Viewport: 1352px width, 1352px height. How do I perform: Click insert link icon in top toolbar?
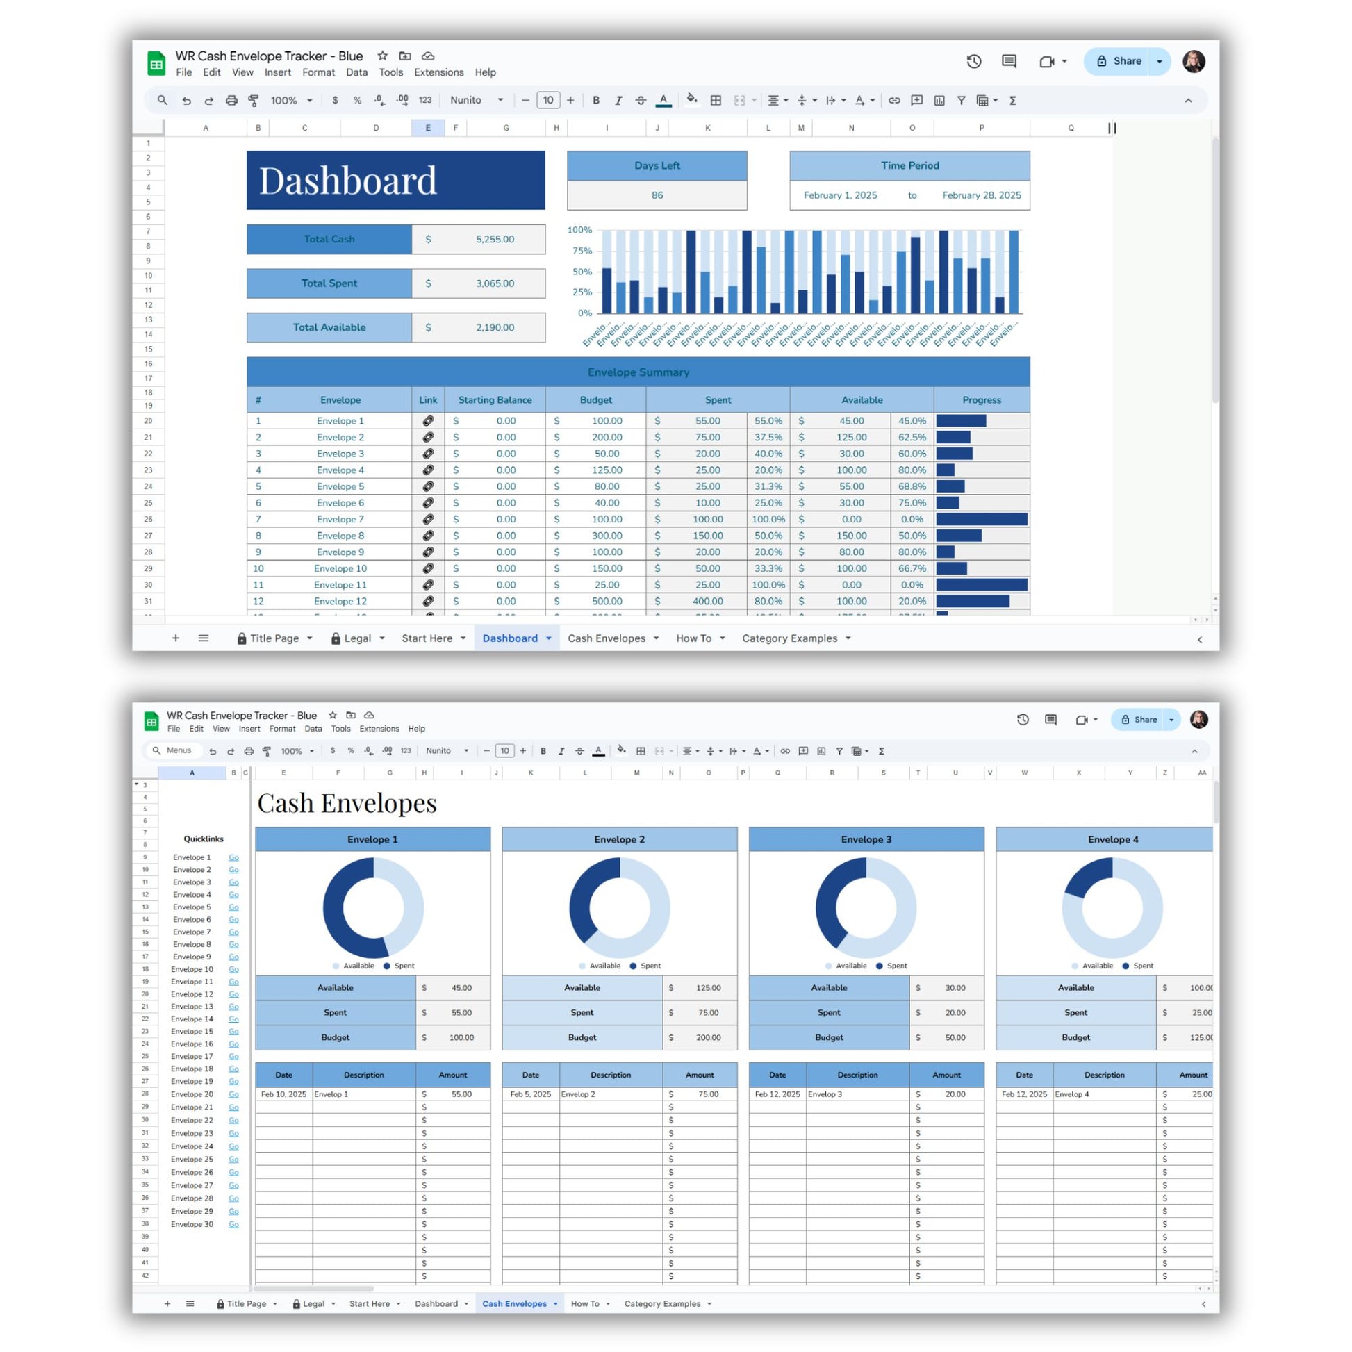coord(893,101)
